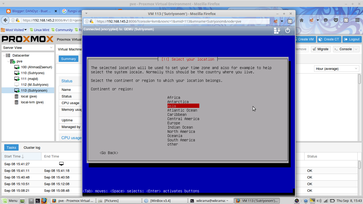Open the Firefox hamburger menu
Screen dimensions: 363x204
[x=357, y=20]
